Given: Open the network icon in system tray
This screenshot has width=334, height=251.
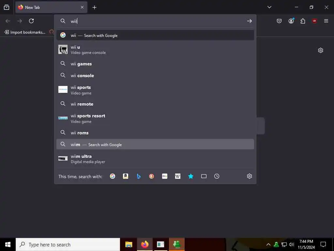Looking at the screenshot, I should point(284,244).
